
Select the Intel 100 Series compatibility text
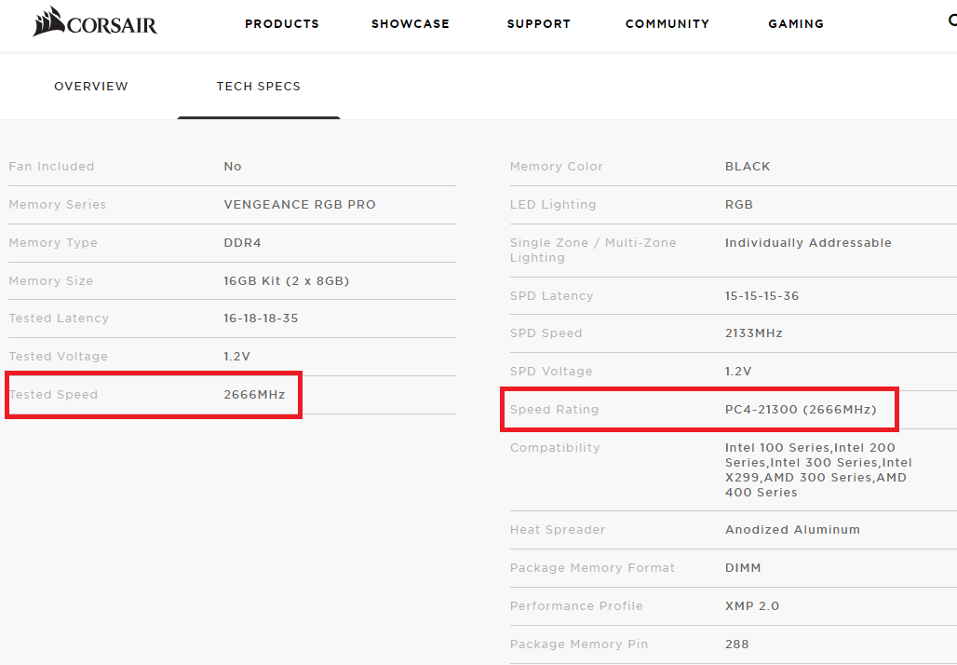(818, 469)
